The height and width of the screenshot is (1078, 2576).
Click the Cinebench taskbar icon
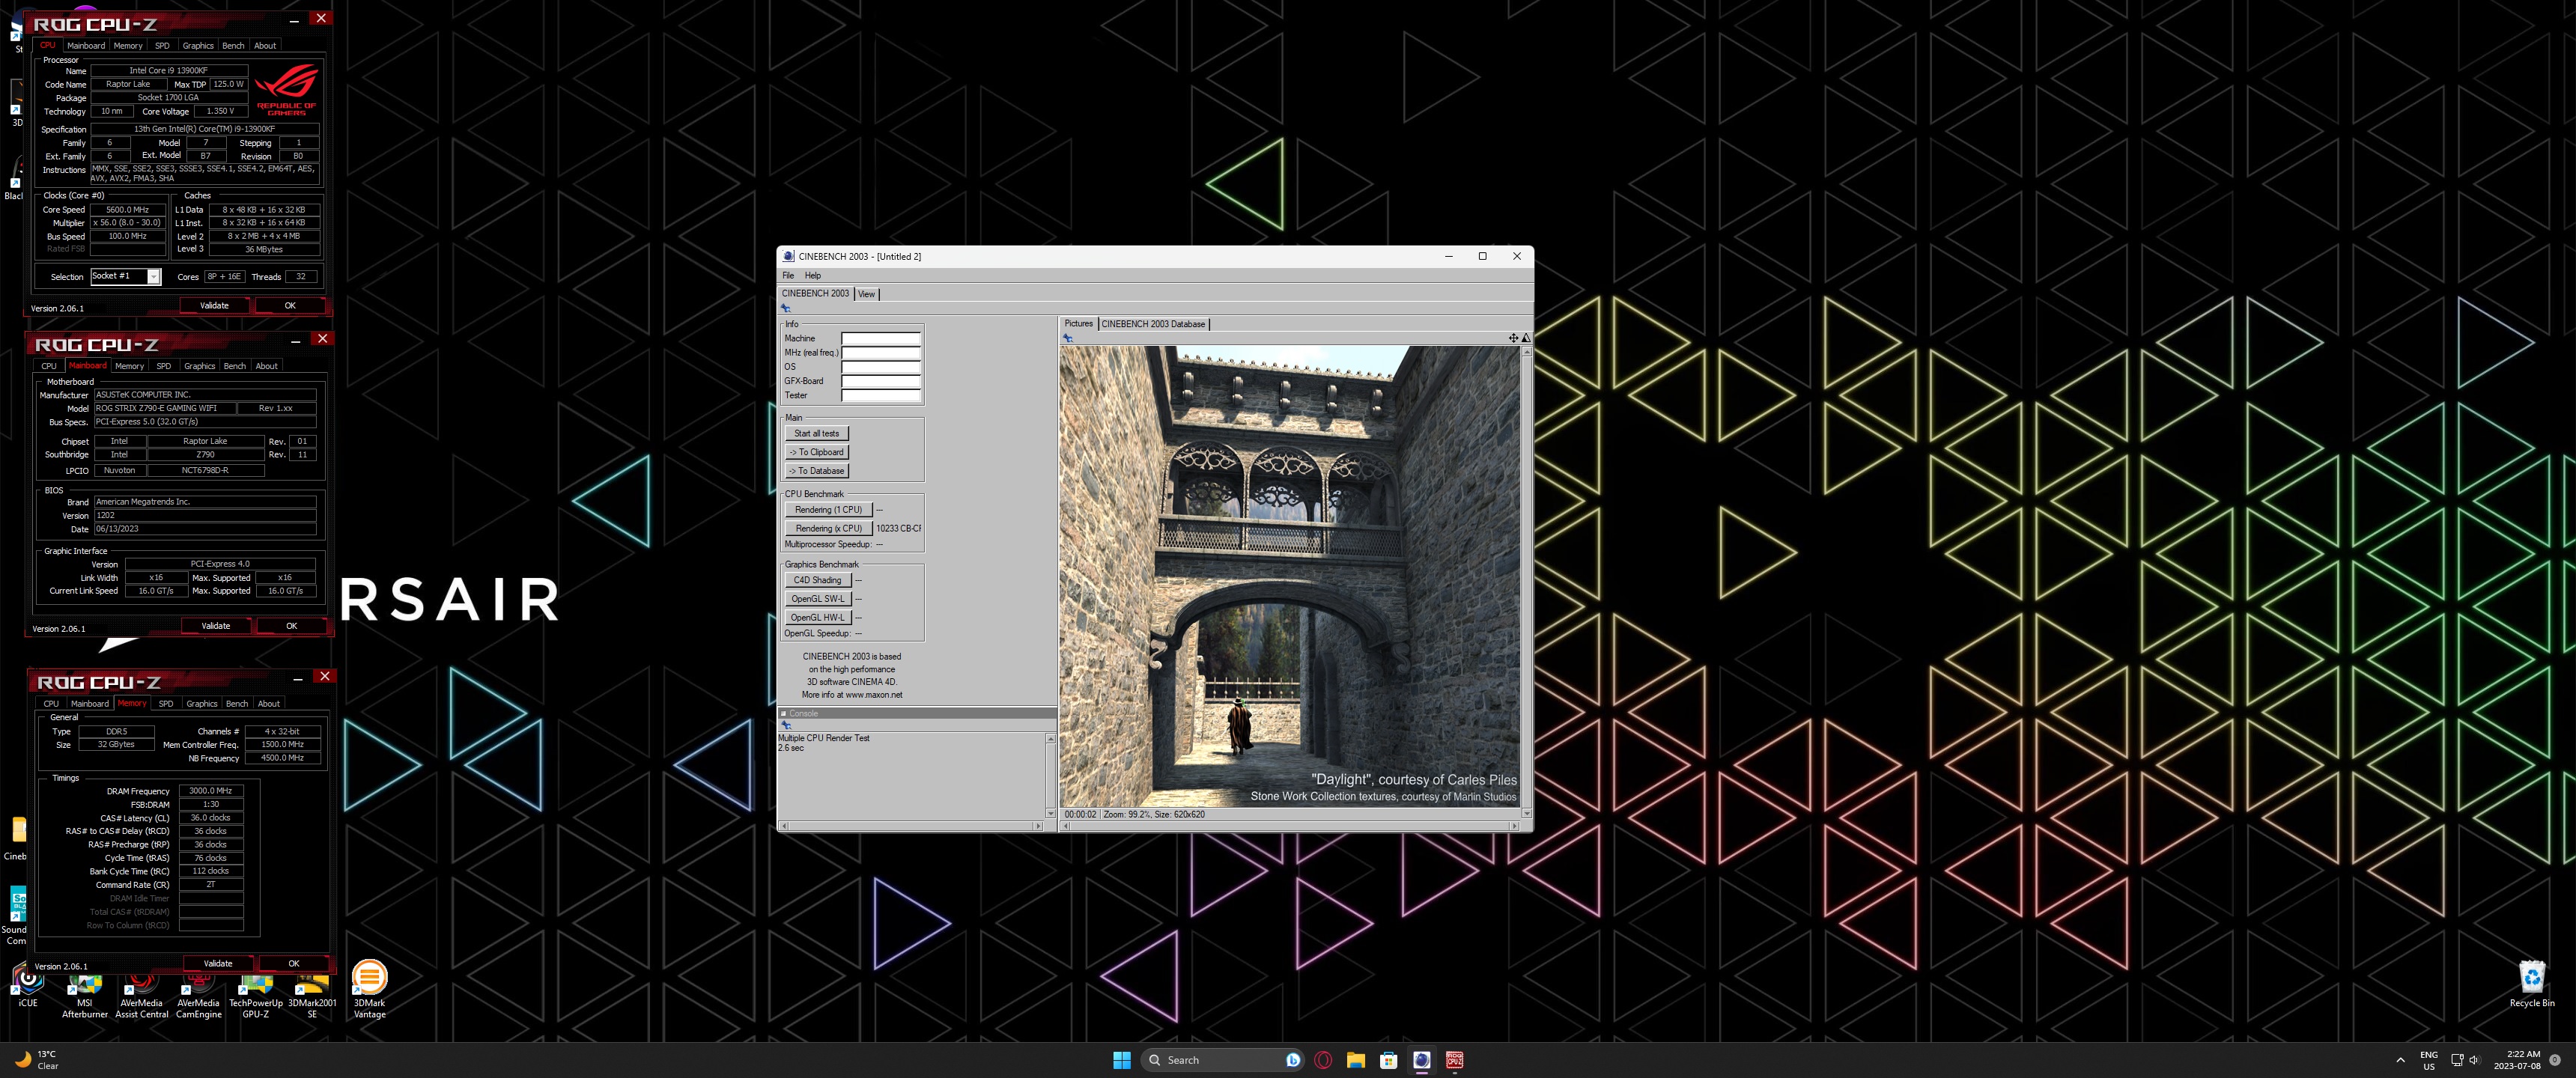point(1422,1060)
